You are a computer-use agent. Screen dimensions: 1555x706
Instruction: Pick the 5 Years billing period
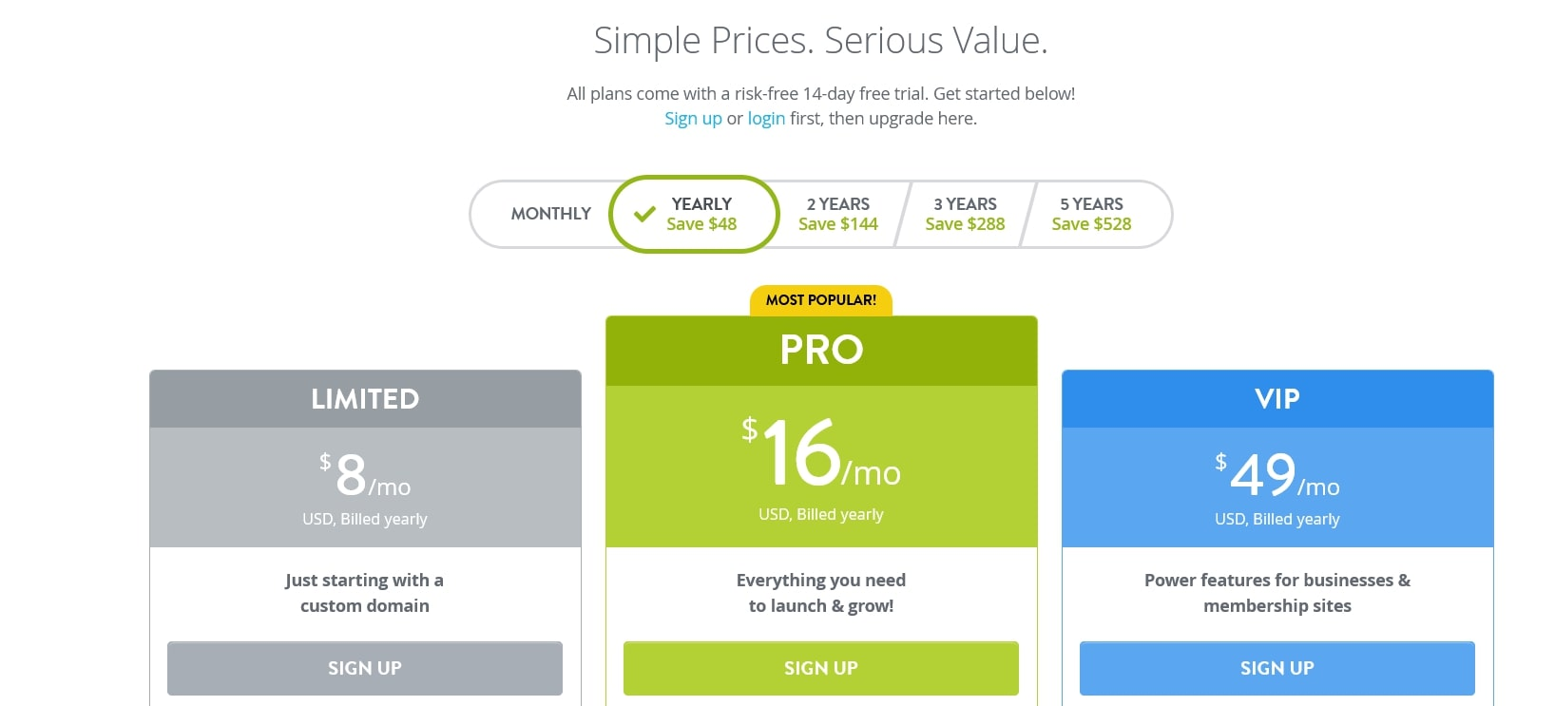pos(1091,214)
